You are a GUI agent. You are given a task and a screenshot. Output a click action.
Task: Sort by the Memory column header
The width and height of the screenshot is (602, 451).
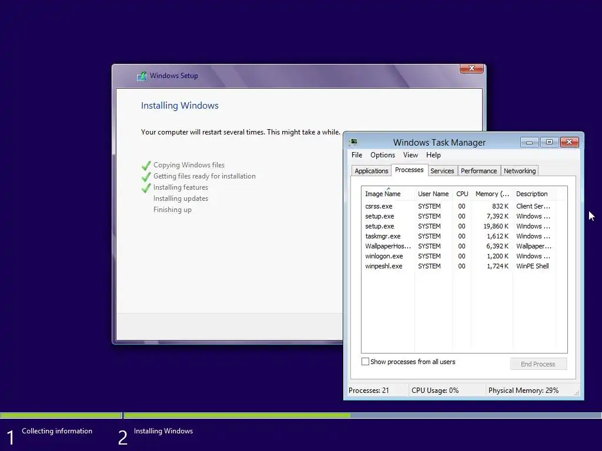click(x=492, y=194)
